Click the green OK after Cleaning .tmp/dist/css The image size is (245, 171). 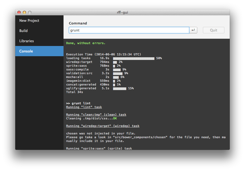(x=115, y=118)
